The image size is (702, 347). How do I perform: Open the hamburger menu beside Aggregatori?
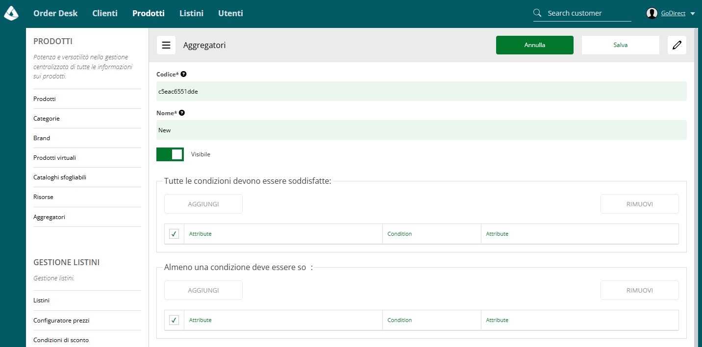click(166, 45)
